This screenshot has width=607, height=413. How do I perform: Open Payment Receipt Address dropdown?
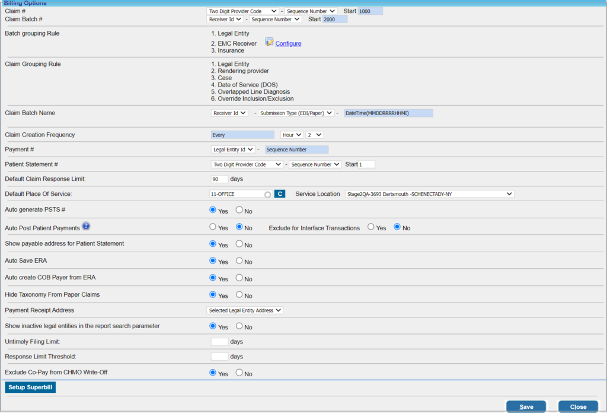245,310
